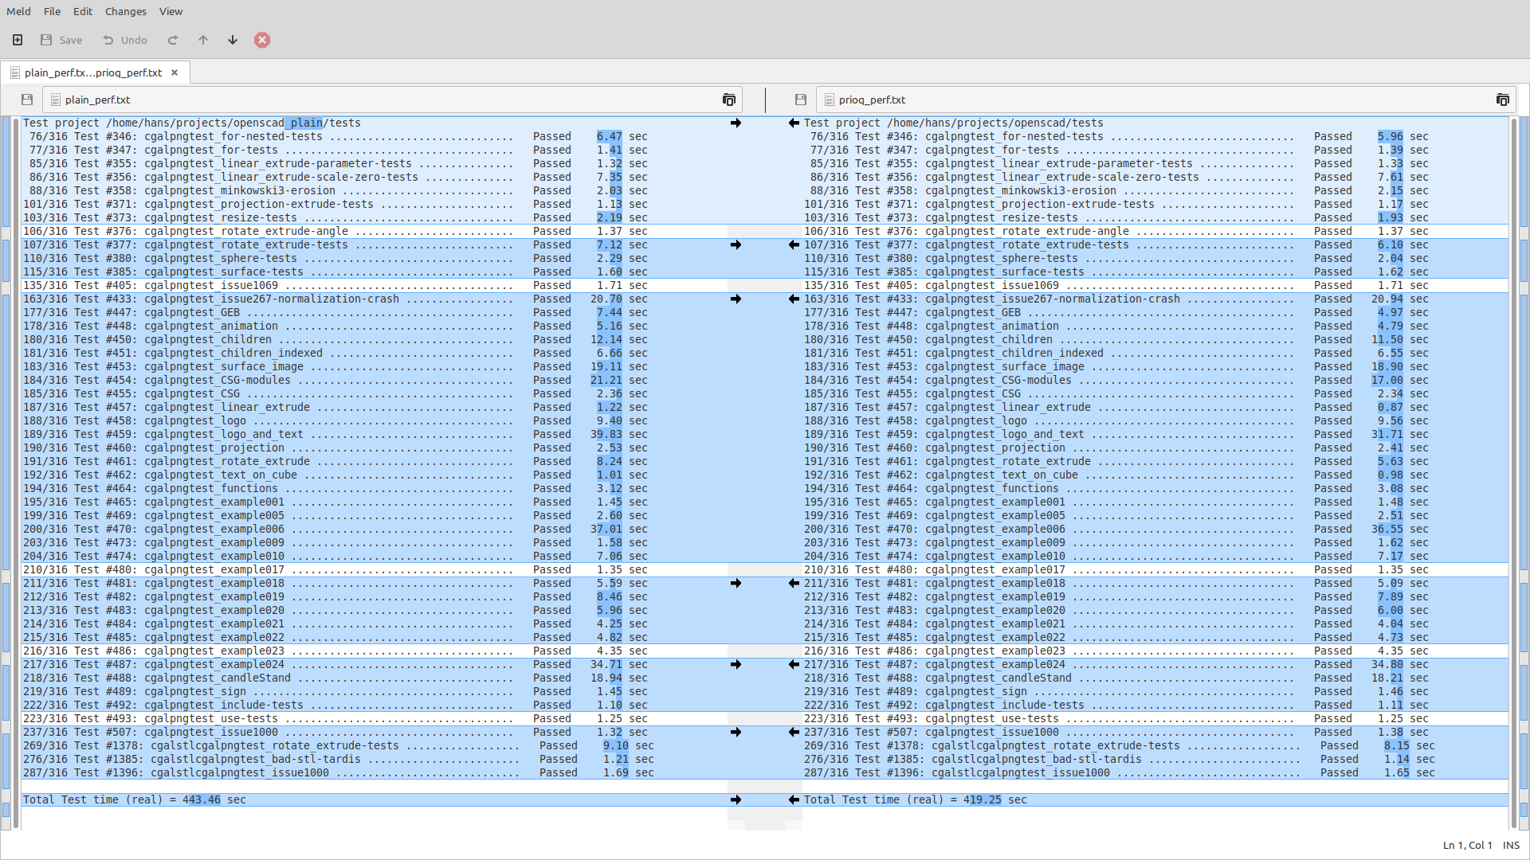Click the Redo arrow icon in the toolbar
1530x860 pixels.
tap(172, 40)
